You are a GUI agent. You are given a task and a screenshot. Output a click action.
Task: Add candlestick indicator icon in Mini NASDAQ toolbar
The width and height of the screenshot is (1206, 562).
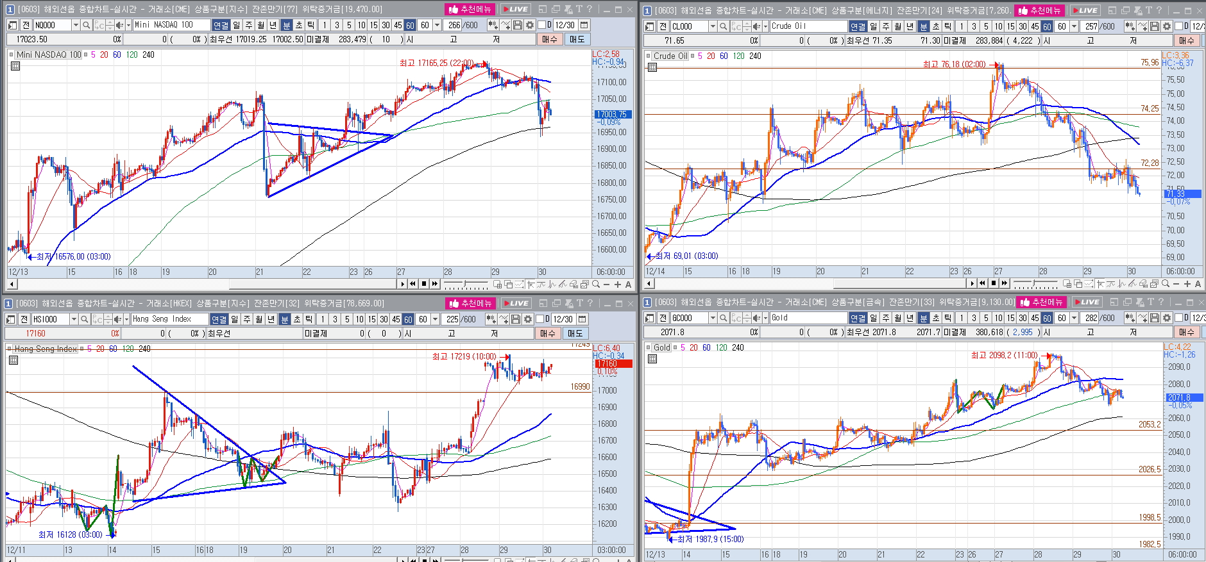click(x=493, y=25)
